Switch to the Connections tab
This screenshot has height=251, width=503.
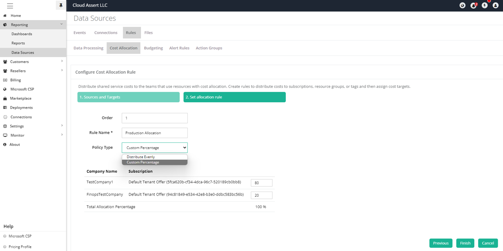pyautogui.click(x=106, y=33)
